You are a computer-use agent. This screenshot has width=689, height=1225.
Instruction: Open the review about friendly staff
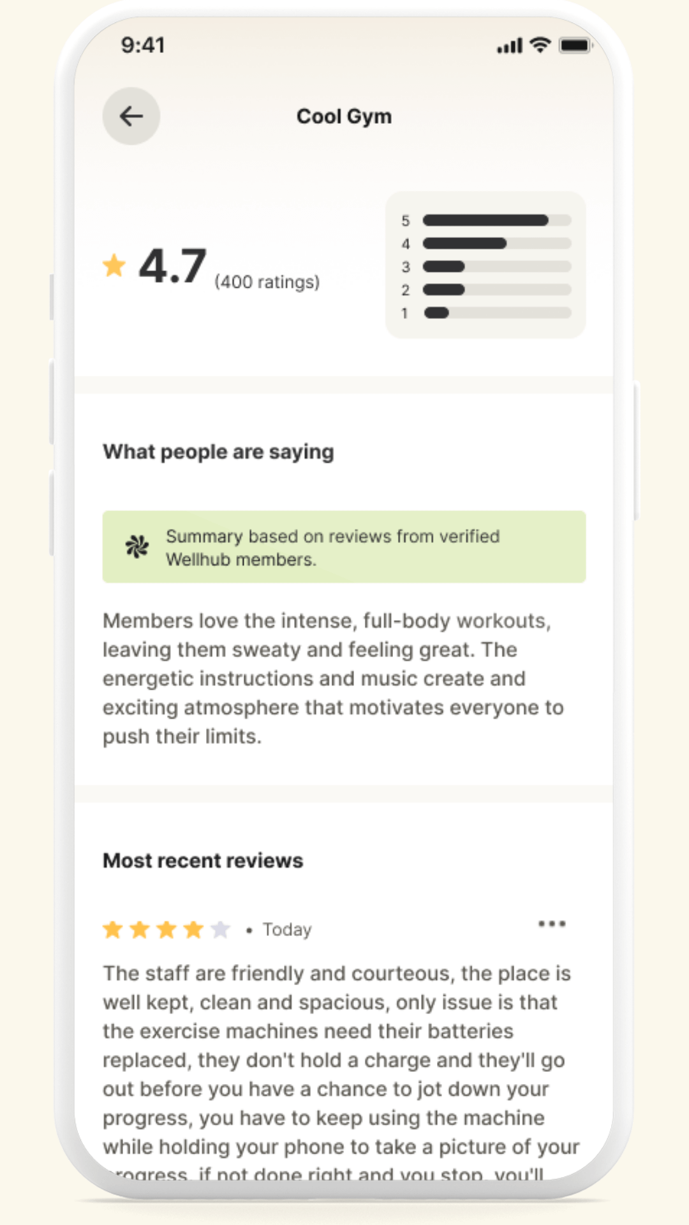[338, 1059]
